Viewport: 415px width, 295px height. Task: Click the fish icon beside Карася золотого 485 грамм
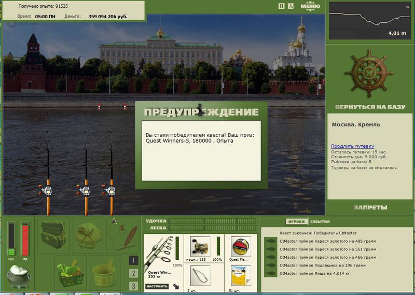[270, 241]
